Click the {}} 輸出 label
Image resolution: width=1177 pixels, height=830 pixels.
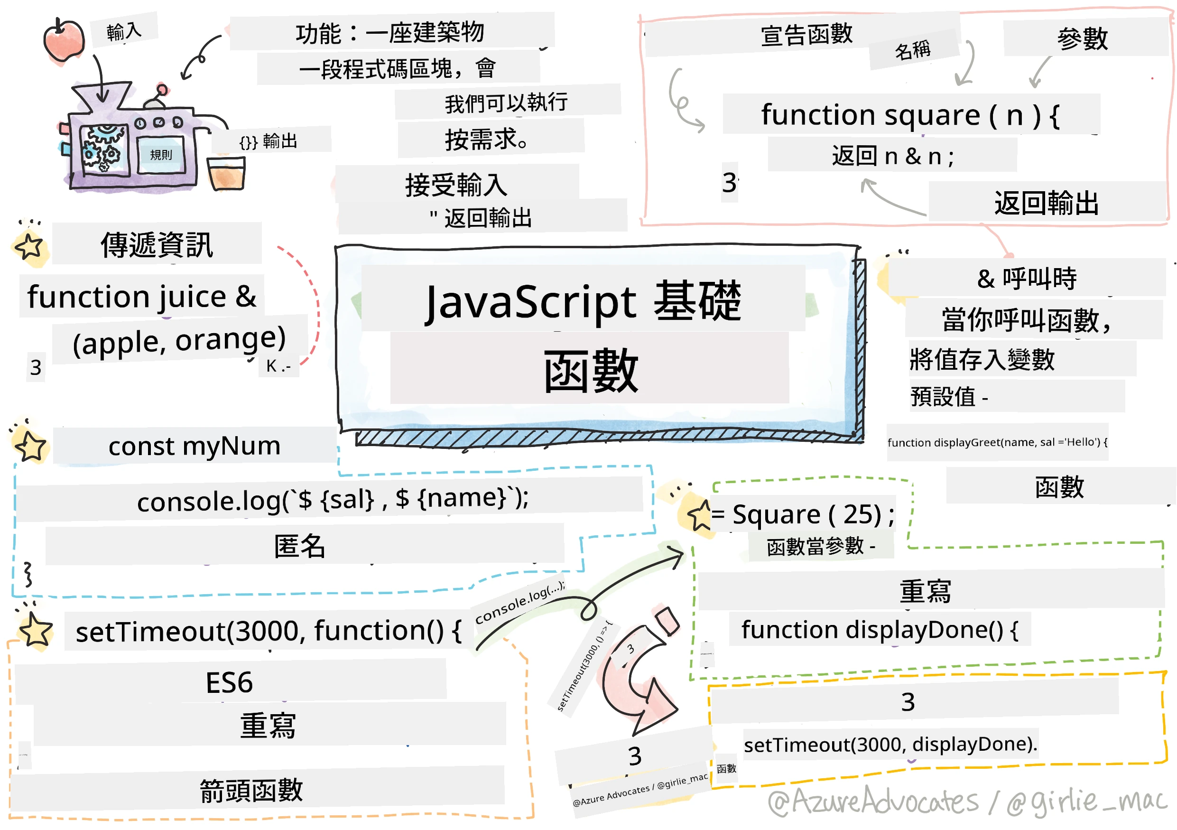tap(269, 141)
